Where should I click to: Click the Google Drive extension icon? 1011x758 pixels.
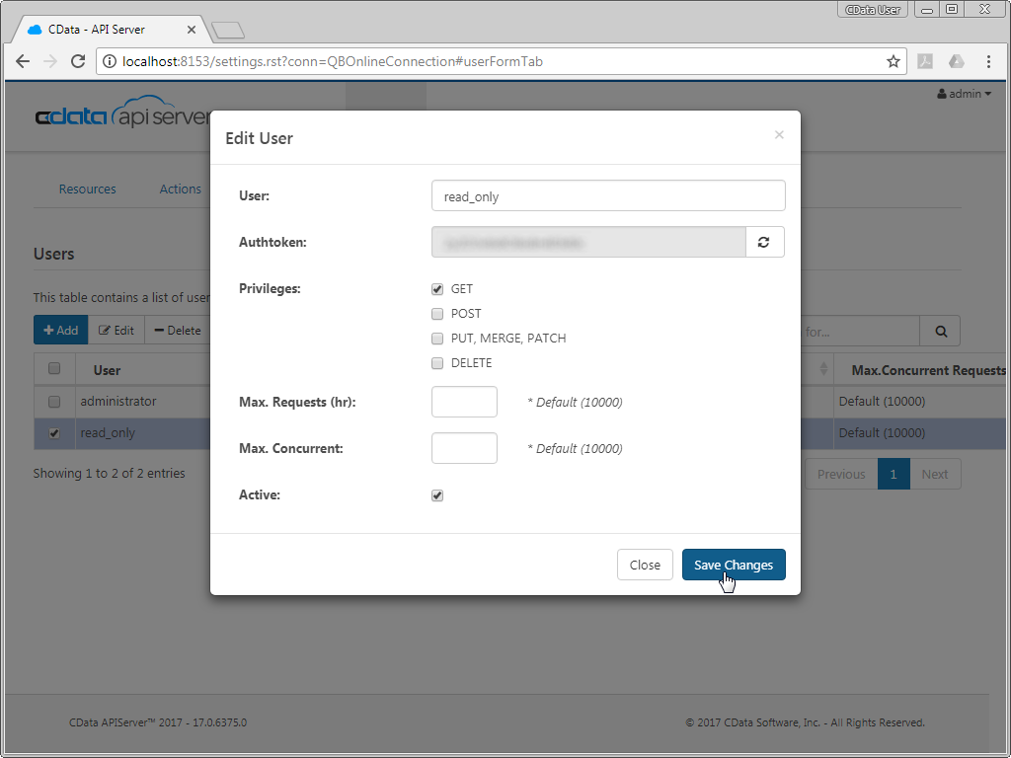click(956, 61)
